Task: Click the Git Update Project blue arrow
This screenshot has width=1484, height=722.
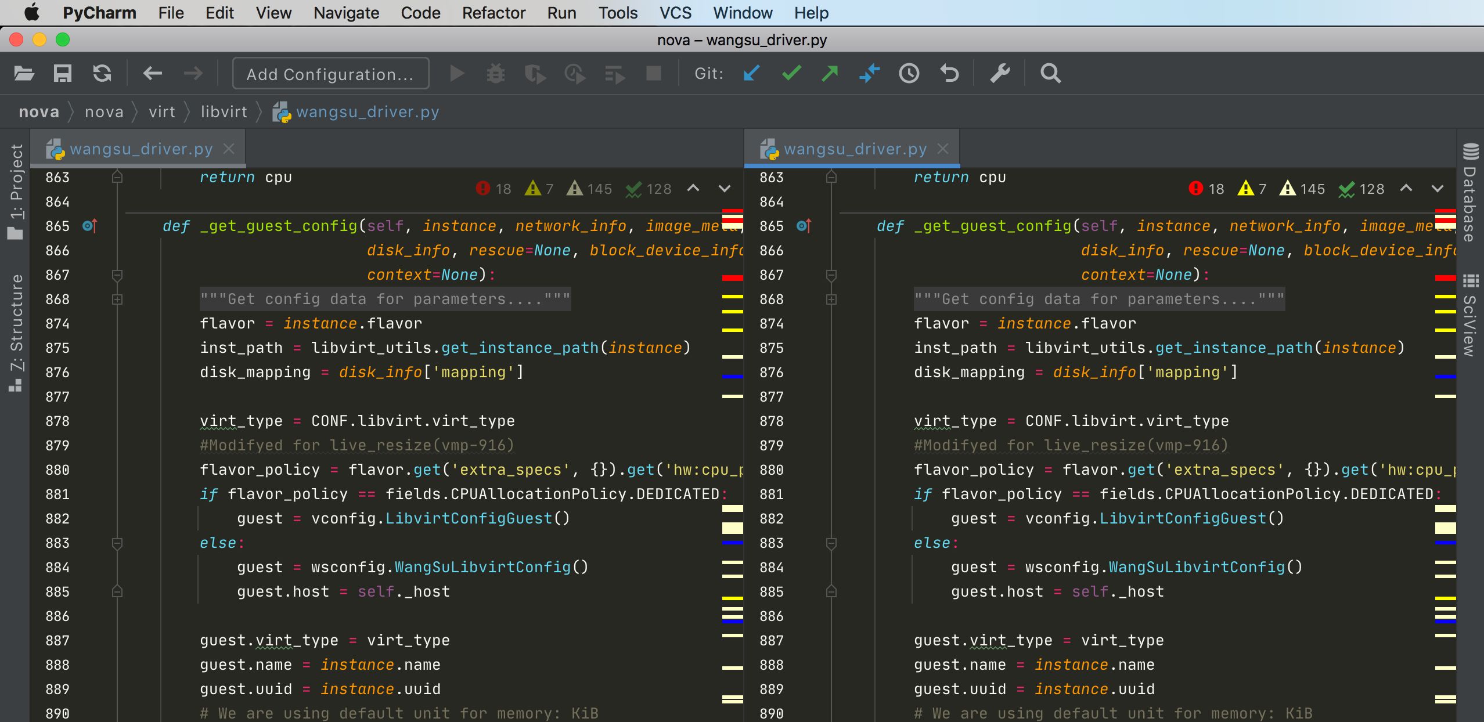Action: (x=751, y=74)
